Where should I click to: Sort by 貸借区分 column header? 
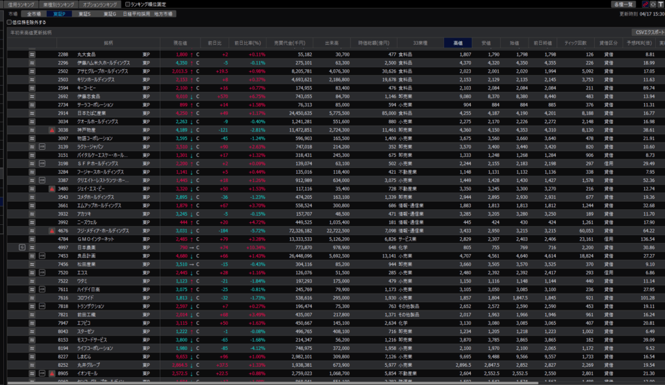608,43
